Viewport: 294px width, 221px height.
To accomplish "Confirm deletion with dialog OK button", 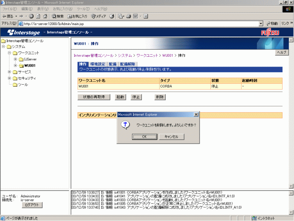I will click(x=144, y=136).
